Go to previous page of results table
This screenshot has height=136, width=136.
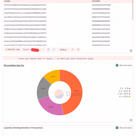tap(54, 50)
